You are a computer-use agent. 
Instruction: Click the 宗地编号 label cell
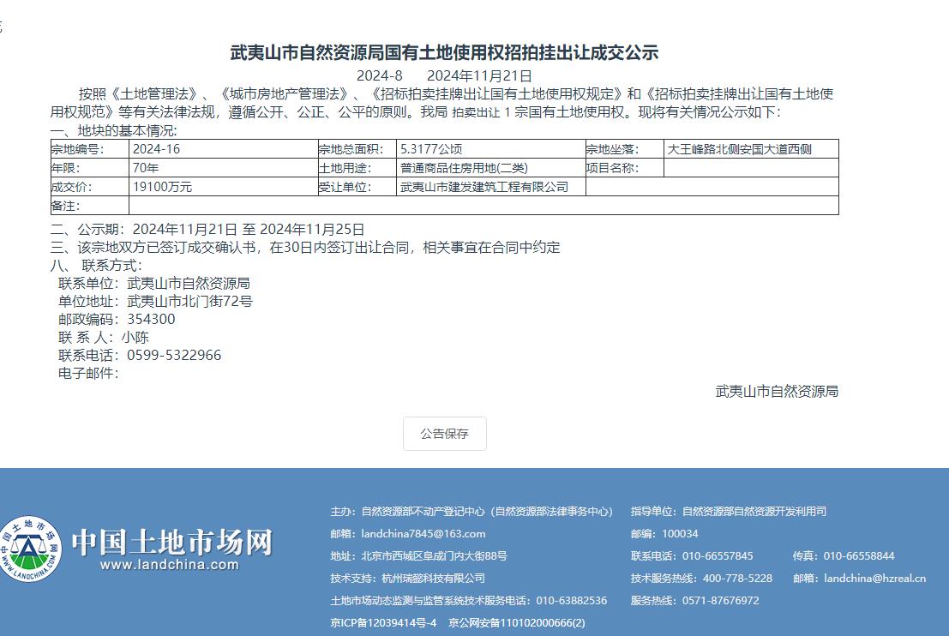coord(89,149)
